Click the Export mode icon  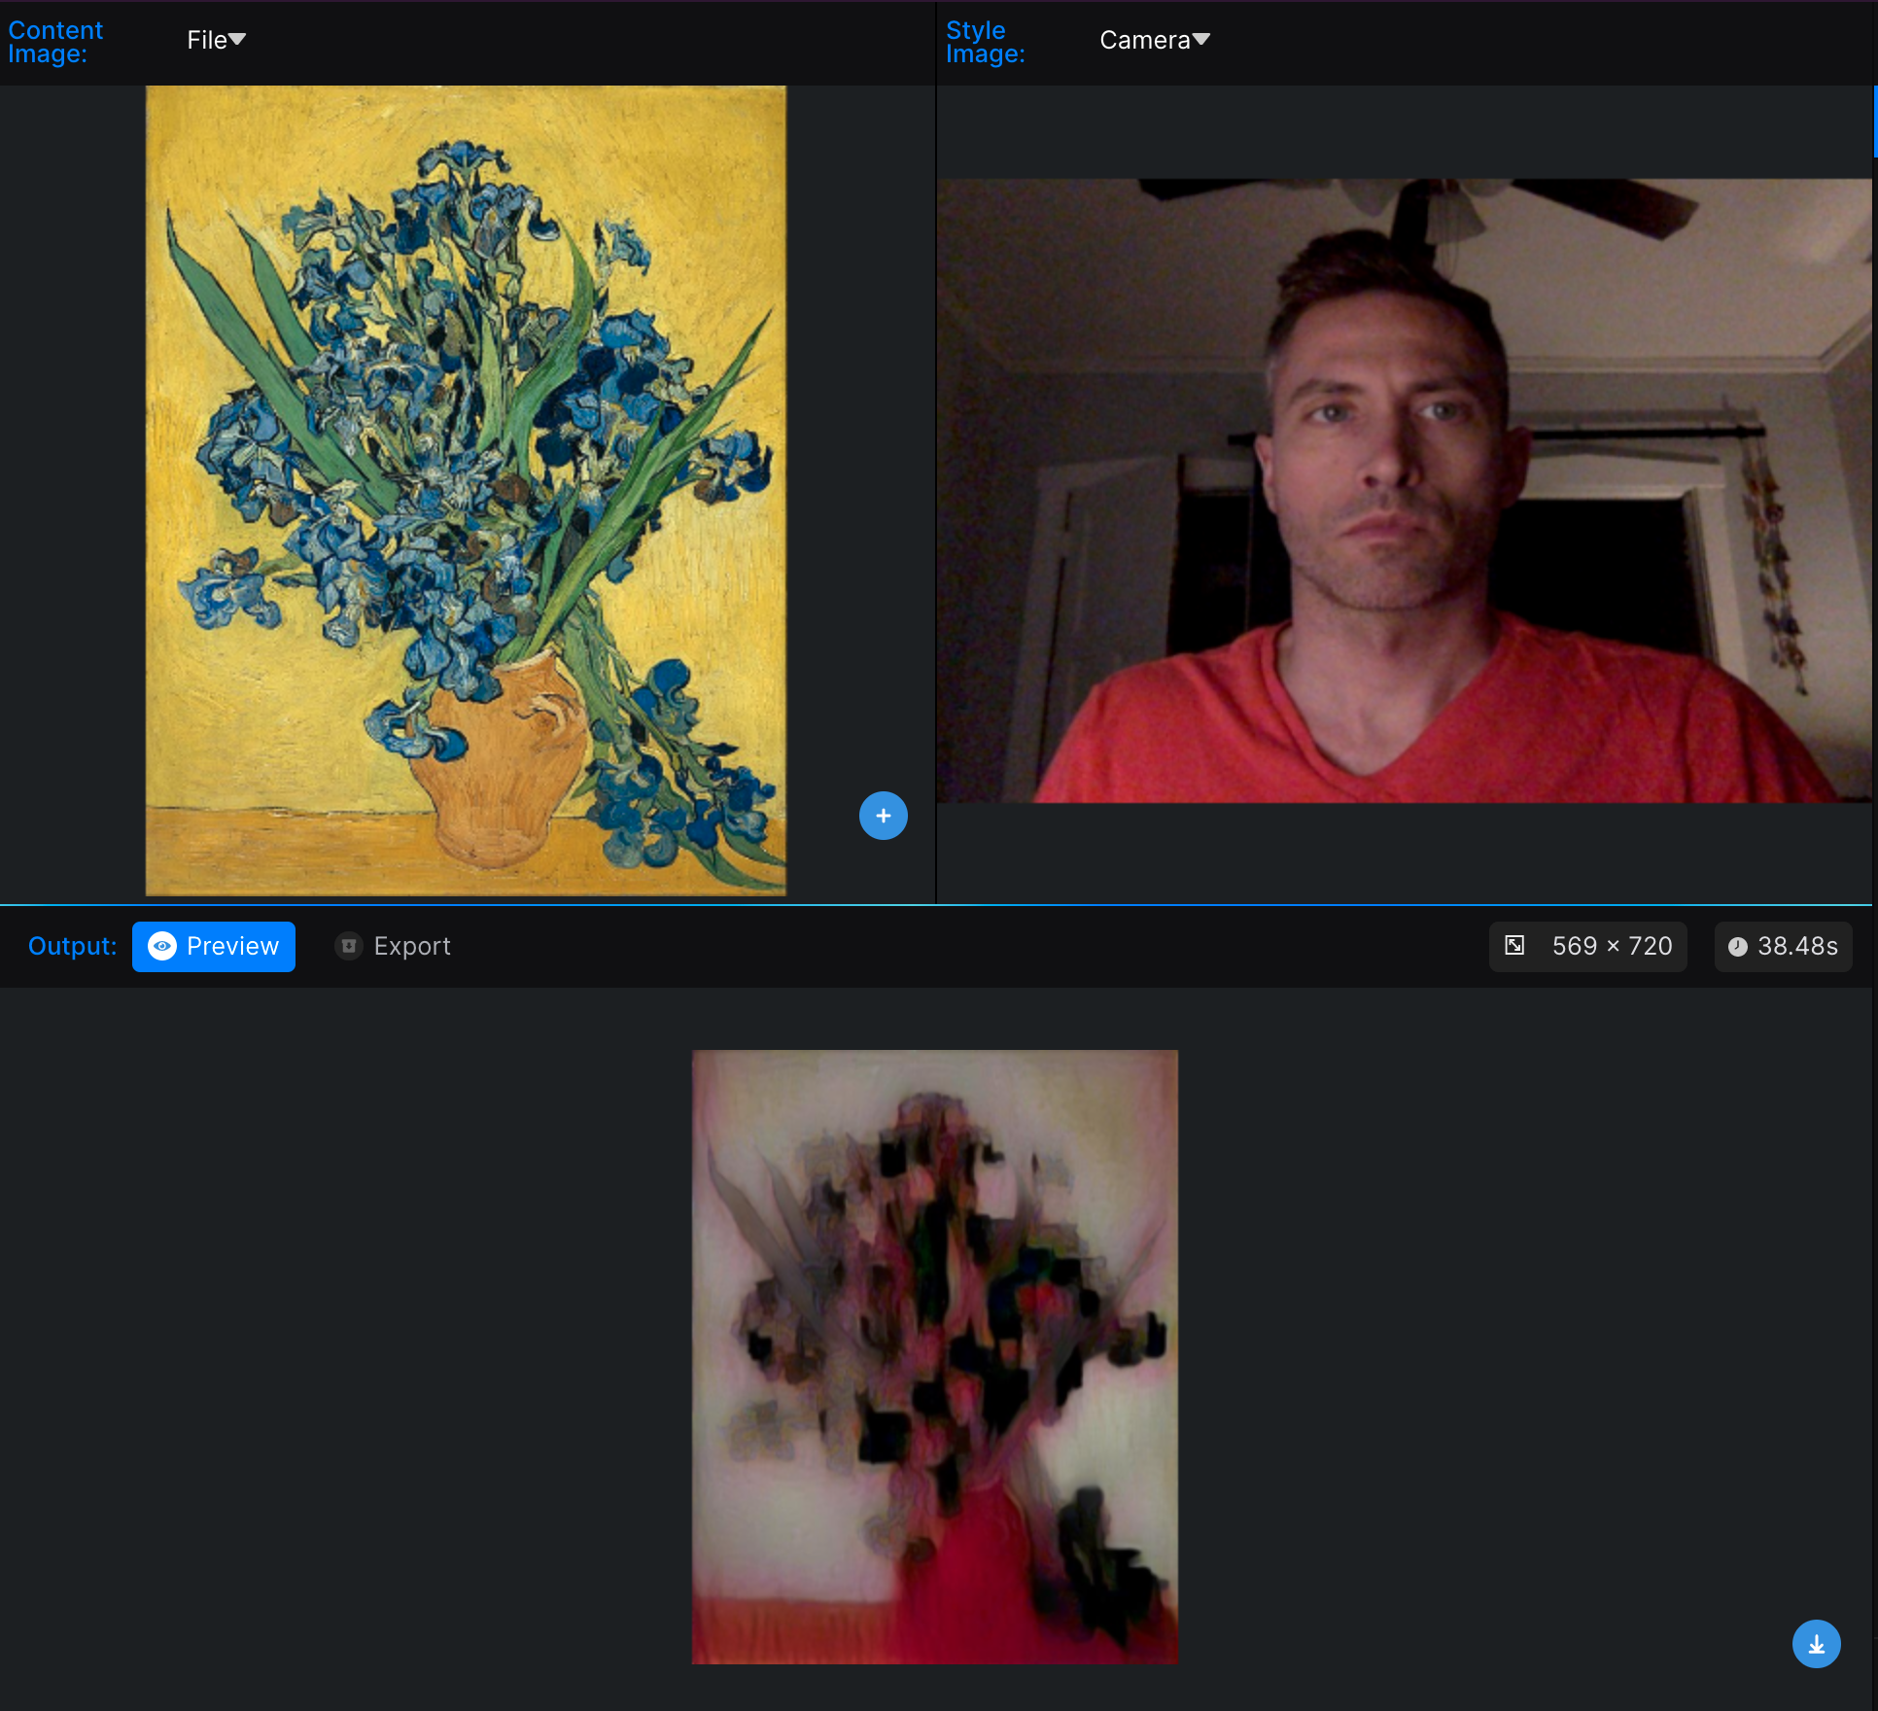(348, 946)
